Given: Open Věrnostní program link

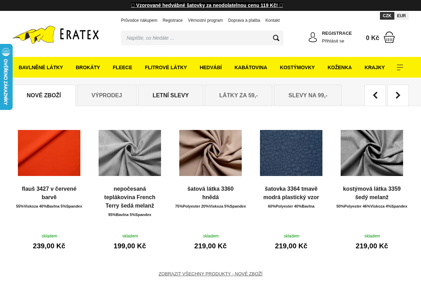Looking at the screenshot, I should (x=205, y=20).
